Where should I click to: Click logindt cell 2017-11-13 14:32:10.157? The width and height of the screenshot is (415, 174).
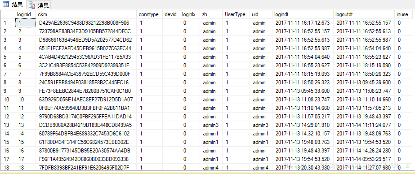[x=303, y=134]
